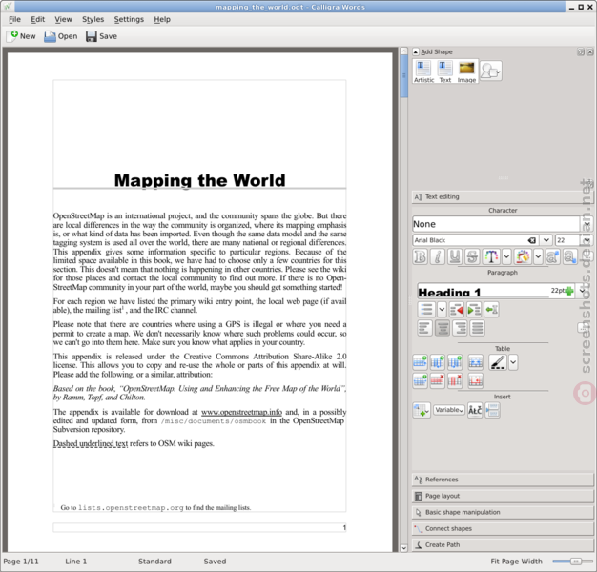
Task: Open the border style dropdown arrow
Action: click(x=513, y=362)
